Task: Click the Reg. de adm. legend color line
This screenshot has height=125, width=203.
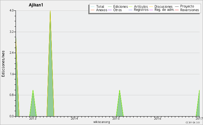Action: [x=151, y=10]
